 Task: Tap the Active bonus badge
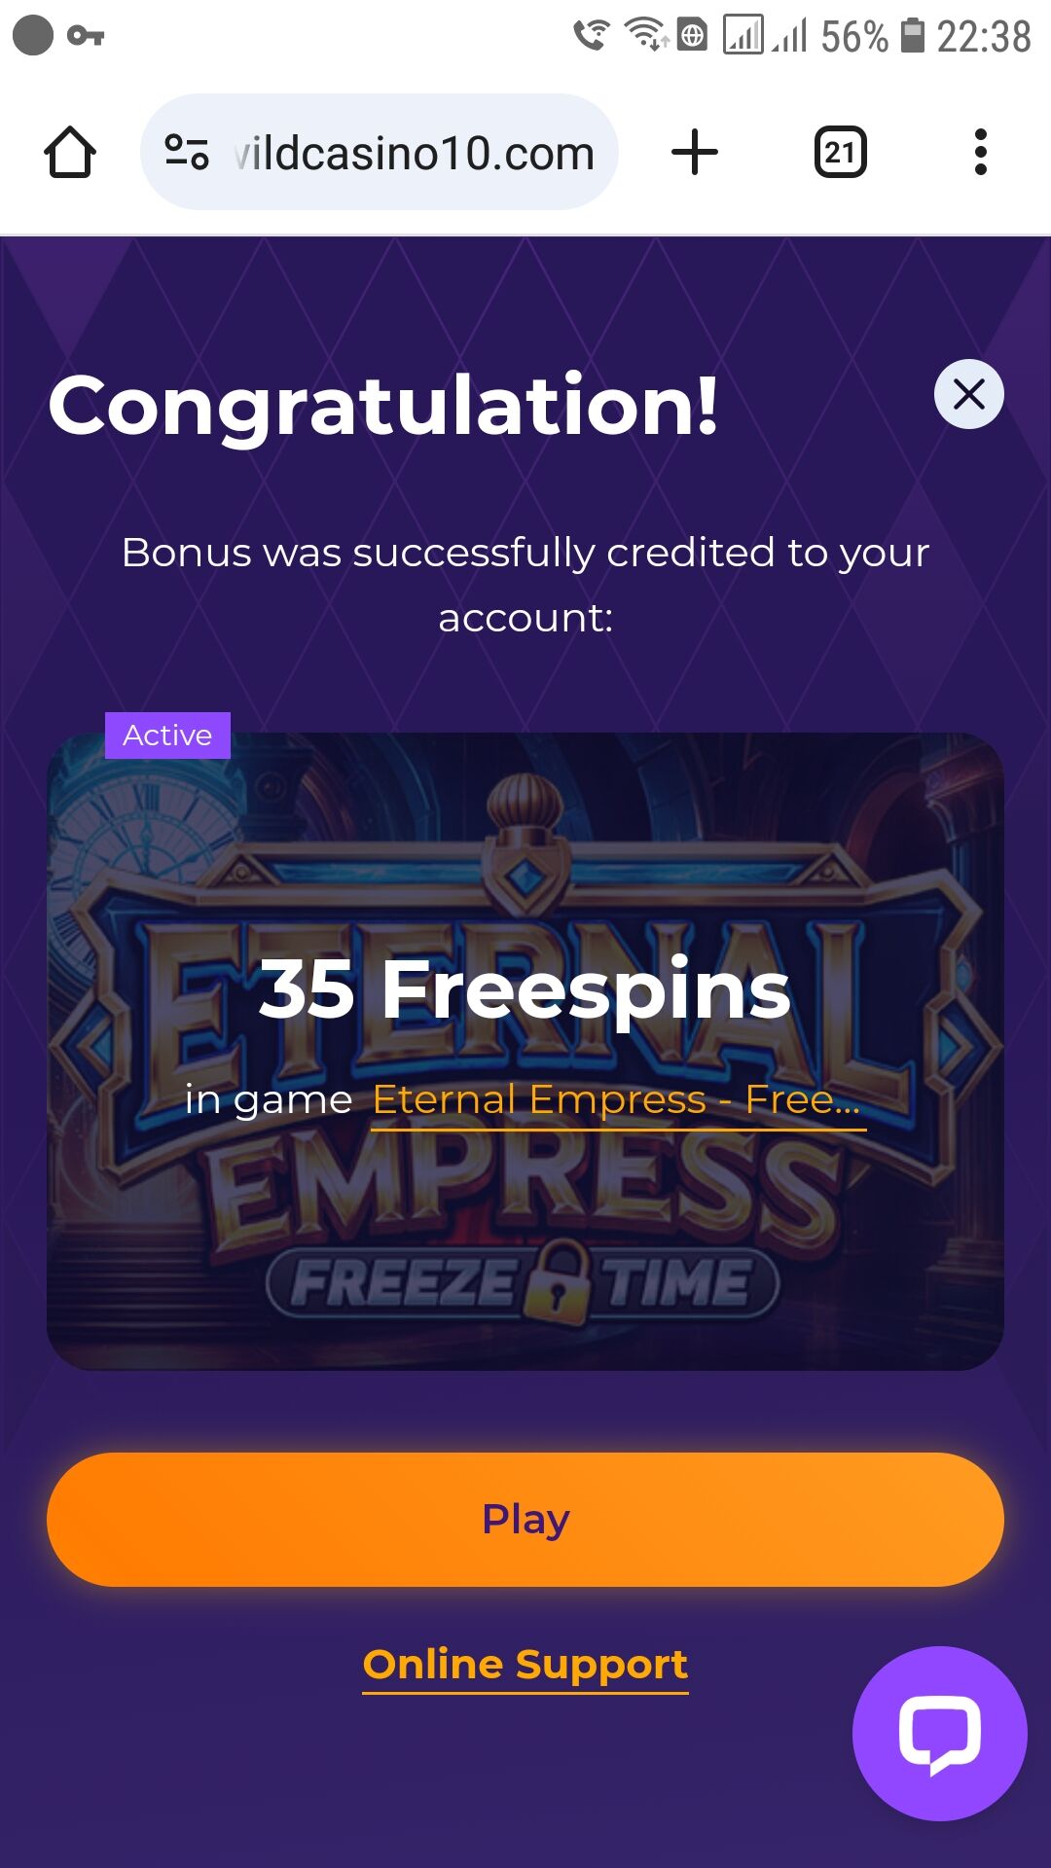[x=167, y=736]
